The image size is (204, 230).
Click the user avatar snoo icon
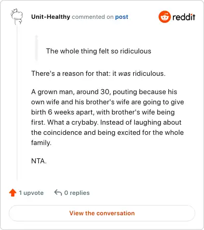point(16,17)
